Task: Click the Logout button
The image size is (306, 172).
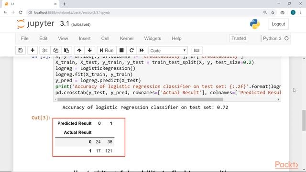Action: 278,24
